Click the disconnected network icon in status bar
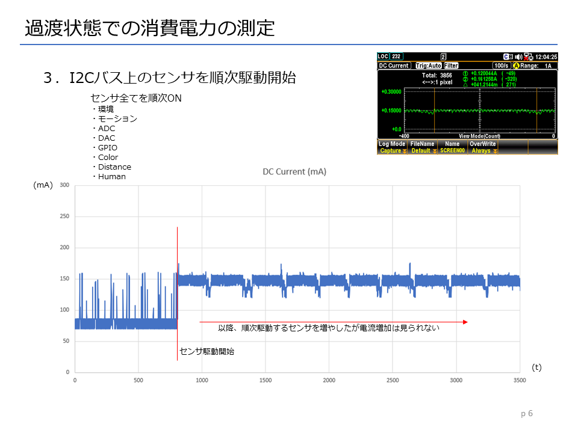 pos(529,57)
